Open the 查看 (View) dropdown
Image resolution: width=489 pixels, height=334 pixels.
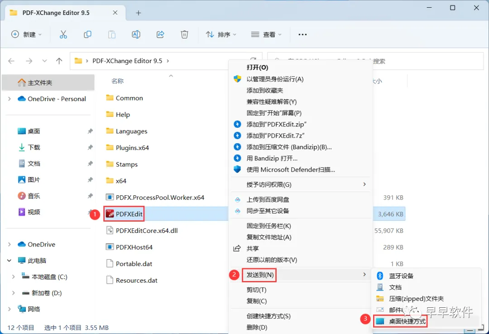266,34
